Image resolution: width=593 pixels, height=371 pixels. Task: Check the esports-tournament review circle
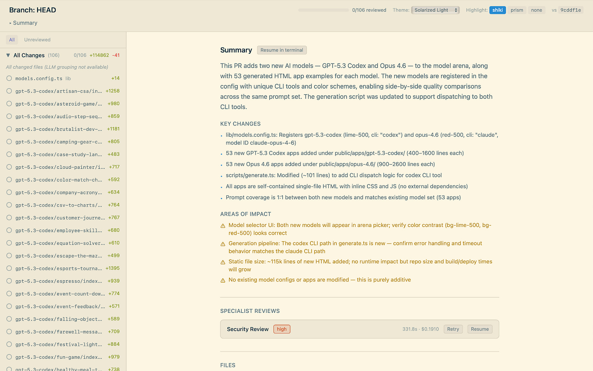9,268
